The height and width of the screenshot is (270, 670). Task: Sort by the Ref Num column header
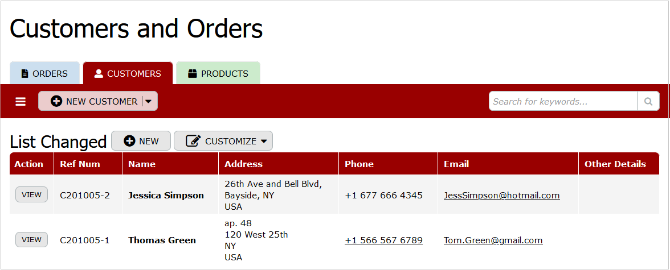point(80,164)
